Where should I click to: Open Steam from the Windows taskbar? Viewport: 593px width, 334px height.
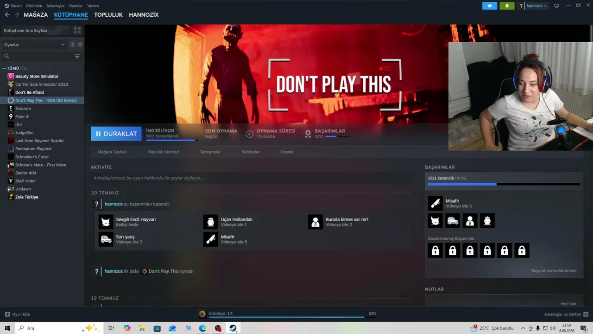[x=233, y=328]
